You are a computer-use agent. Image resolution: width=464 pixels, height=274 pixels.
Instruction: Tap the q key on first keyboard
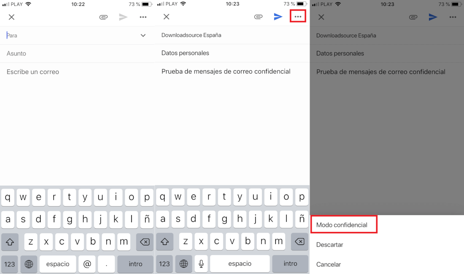[x=8, y=197]
